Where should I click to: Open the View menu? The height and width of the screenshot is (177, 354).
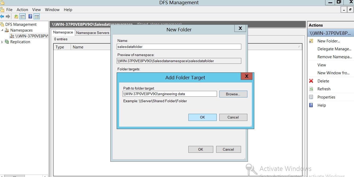(x=37, y=10)
